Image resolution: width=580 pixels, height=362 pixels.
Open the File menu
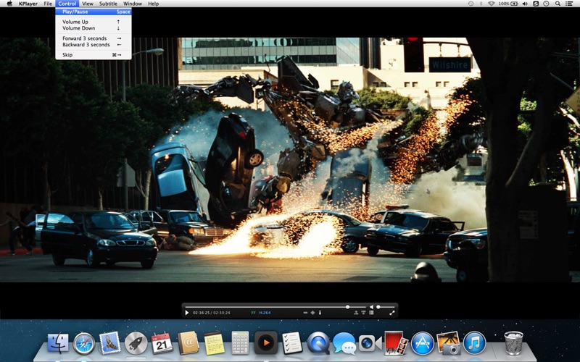[x=48, y=4]
